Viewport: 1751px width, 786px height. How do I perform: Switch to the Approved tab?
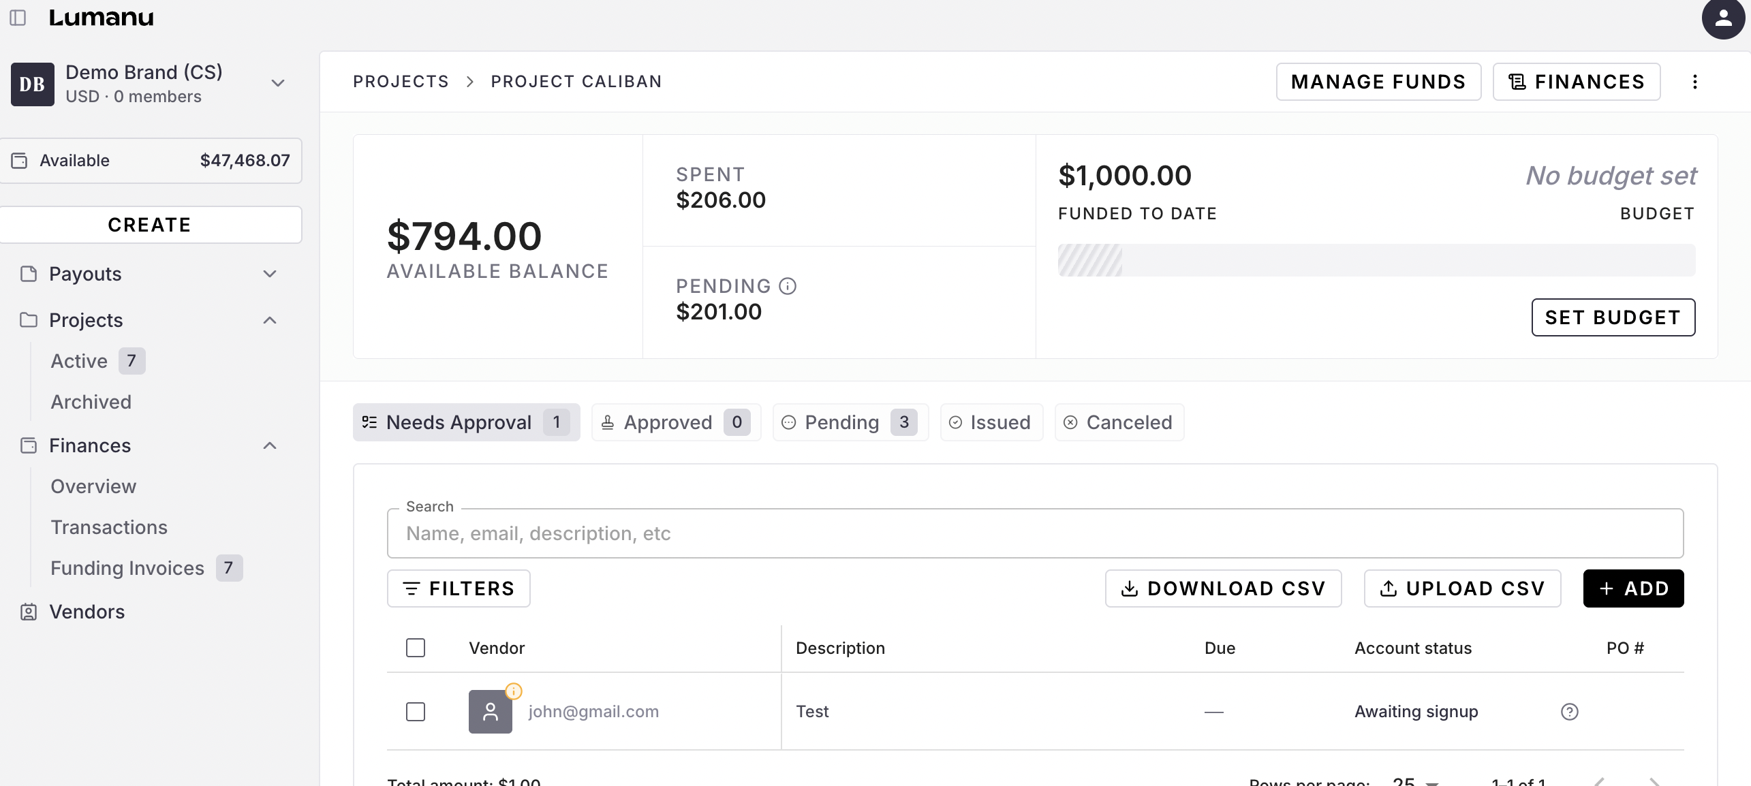pyautogui.click(x=675, y=422)
